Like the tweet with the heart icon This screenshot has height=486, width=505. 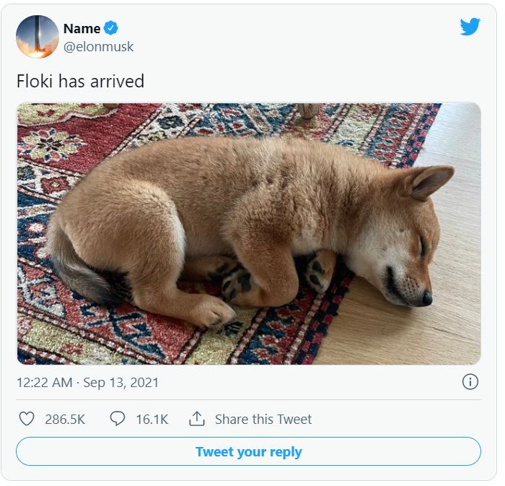27,419
